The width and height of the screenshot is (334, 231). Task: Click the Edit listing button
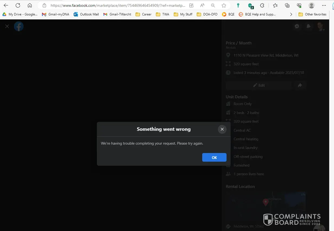pos(259,85)
